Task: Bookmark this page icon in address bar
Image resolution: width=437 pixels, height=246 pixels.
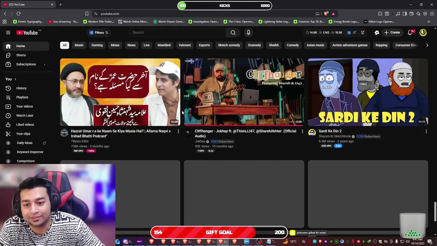Action: point(87,14)
